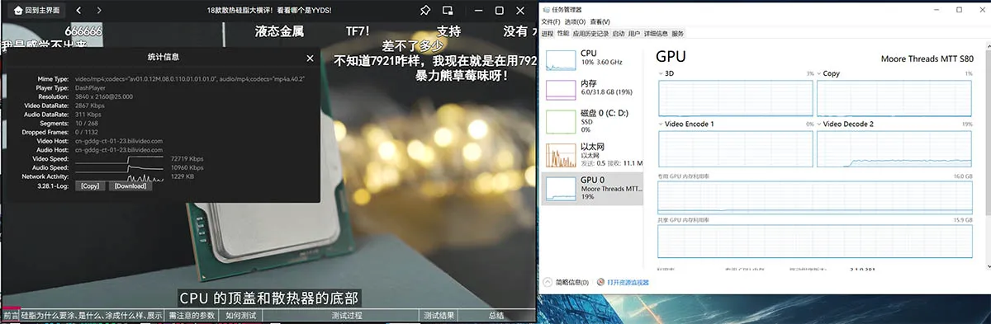Click the [Download] log button
This screenshot has height=324, width=991.
click(x=130, y=185)
